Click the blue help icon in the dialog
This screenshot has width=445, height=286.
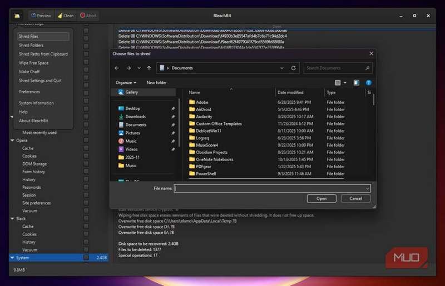pyautogui.click(x=368, y=83)
